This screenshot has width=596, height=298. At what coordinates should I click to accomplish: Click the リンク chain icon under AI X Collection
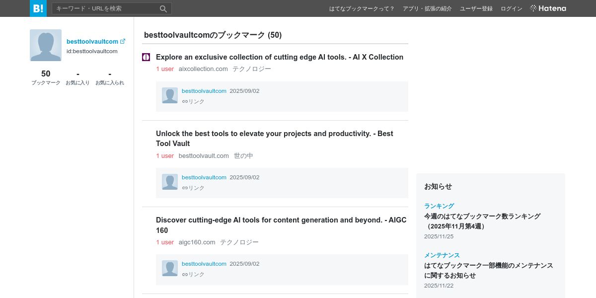click(185, 101)
